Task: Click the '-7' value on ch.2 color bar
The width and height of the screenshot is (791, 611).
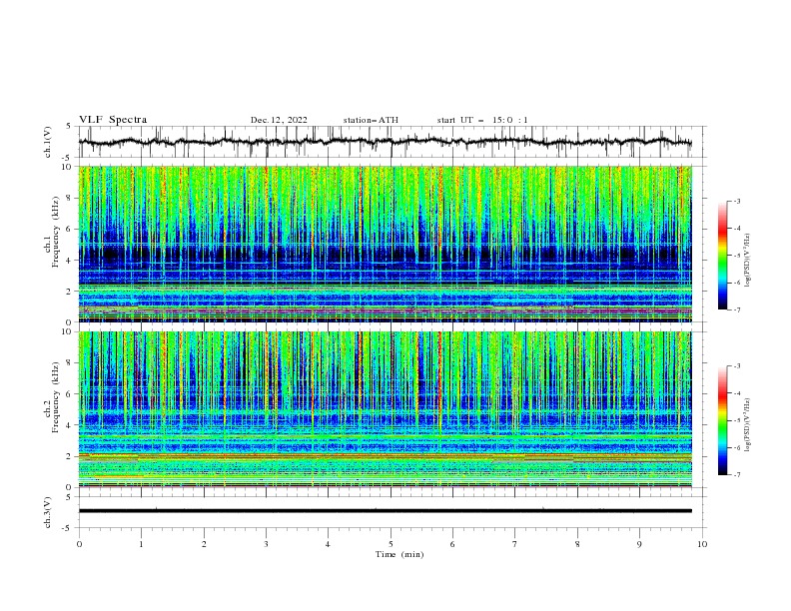Action: [736, 475]
